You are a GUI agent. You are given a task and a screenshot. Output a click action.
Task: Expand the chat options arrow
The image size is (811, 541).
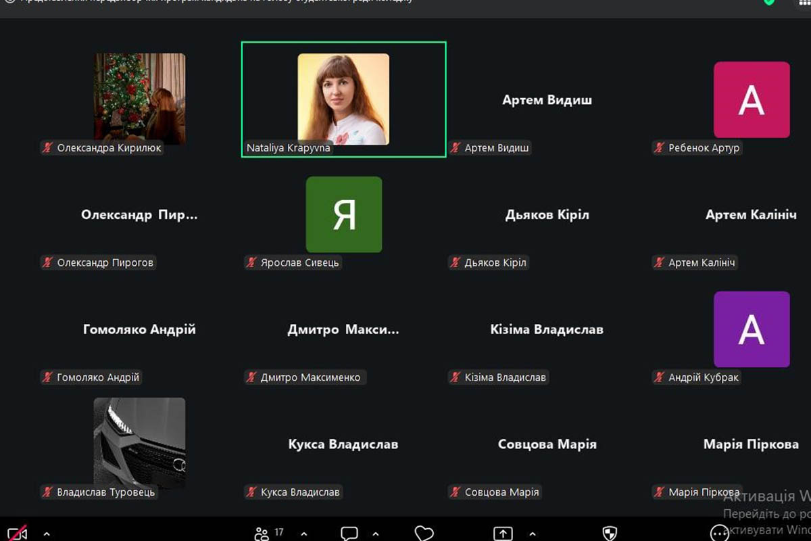[x=382, y=534]
